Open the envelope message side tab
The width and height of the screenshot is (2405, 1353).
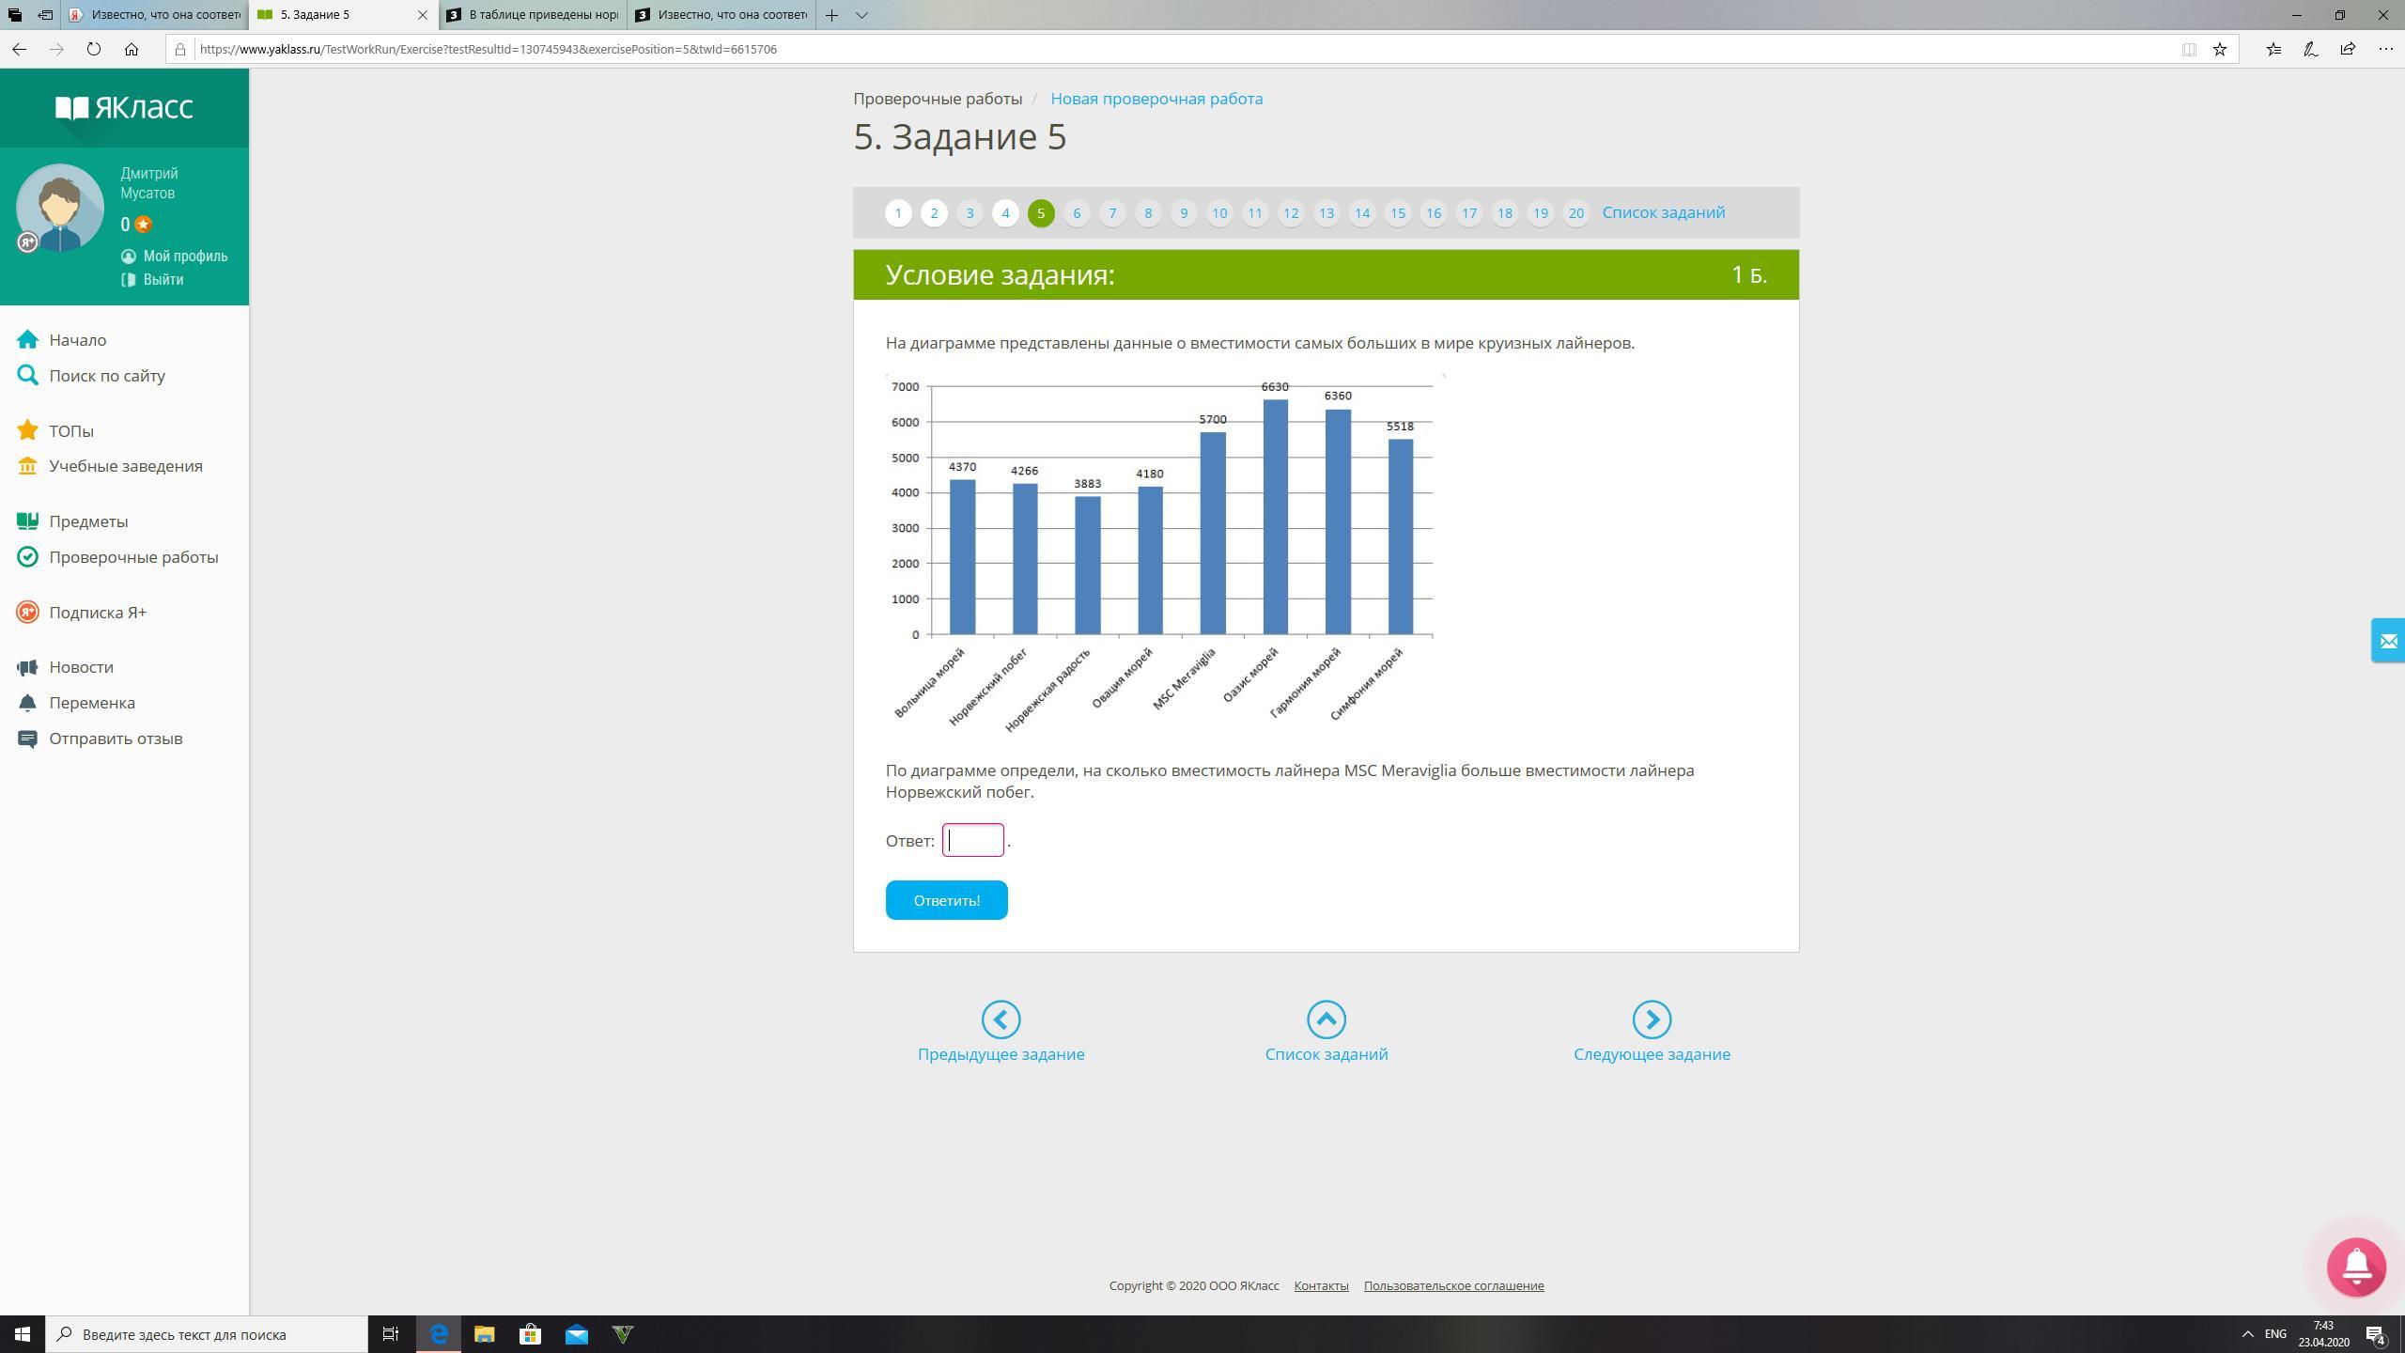pos(2388,641)
